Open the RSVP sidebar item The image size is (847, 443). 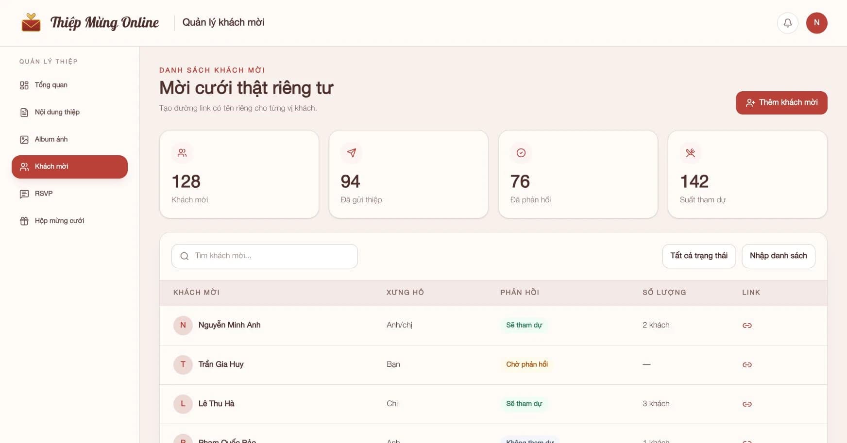pyautogui.click(x=69, y=194)
